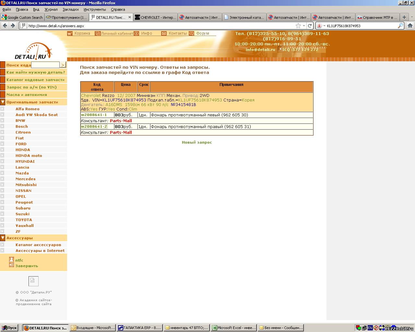
Task: Click the Форум speech bubble icon
Action: 191,33
